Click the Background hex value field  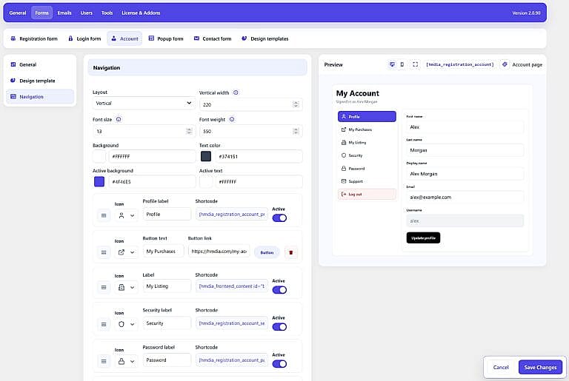tap(152, 156)
